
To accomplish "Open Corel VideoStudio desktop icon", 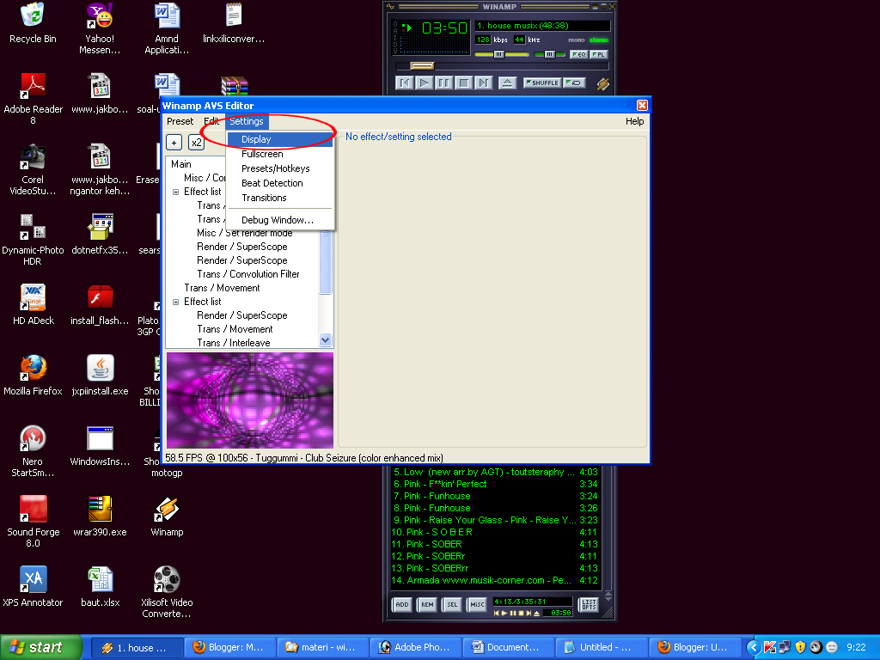I will tap(33, 168).
